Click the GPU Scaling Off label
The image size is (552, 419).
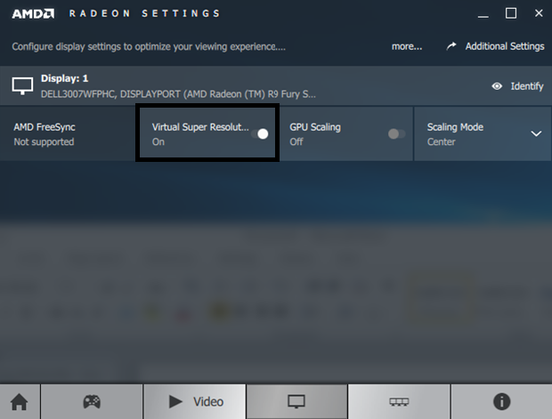pyautogui.click(x=296, y=141)
